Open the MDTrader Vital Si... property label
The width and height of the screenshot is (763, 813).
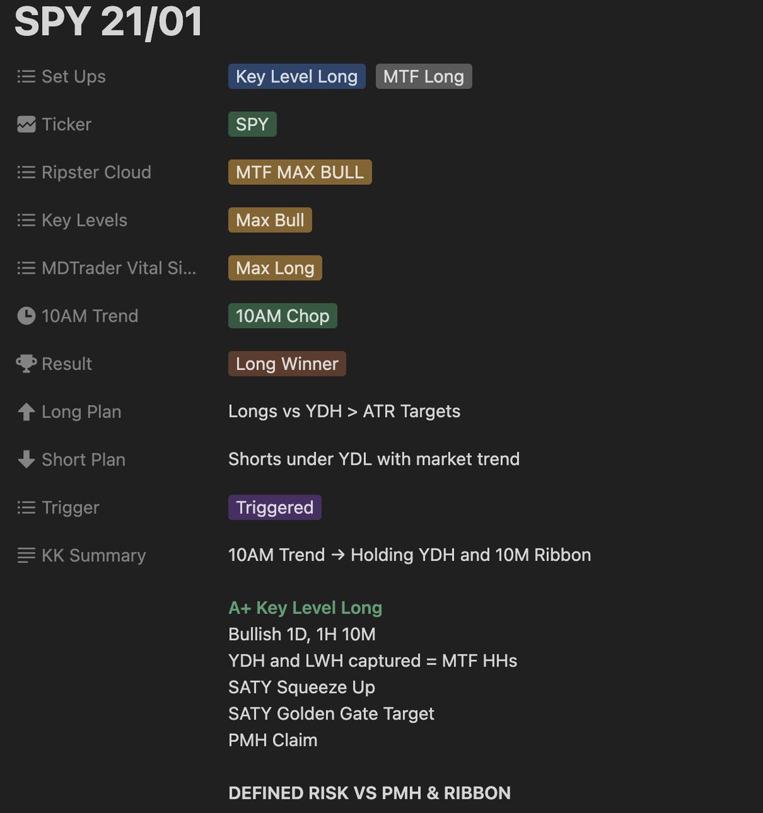coord(119,268)
